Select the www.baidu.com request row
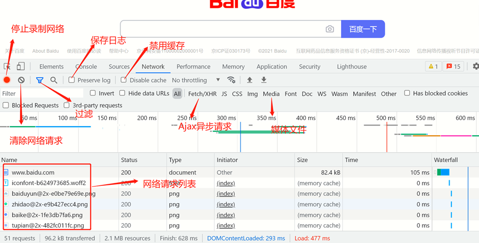Screen dimensions: 479x243 tap(239, 172)
